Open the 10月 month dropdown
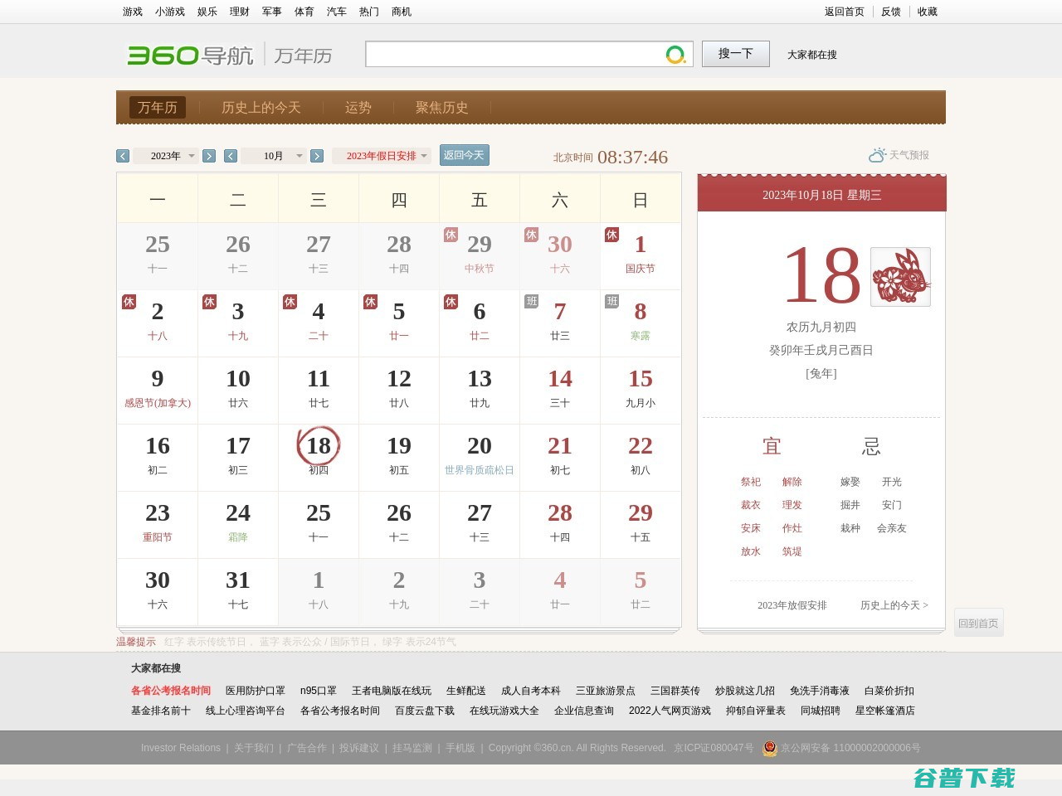Screen dimensions: 1062x796 [274, 156]
